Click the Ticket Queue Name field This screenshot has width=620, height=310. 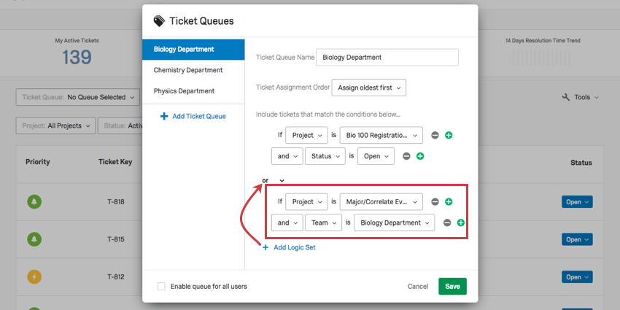(x=387, y=57)
